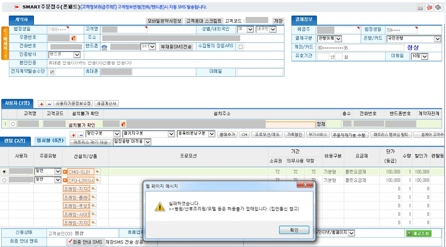Click the search icon in 프레임-사이드 row
This screenshot has width=446, height=247.
[x=93, y=214]
